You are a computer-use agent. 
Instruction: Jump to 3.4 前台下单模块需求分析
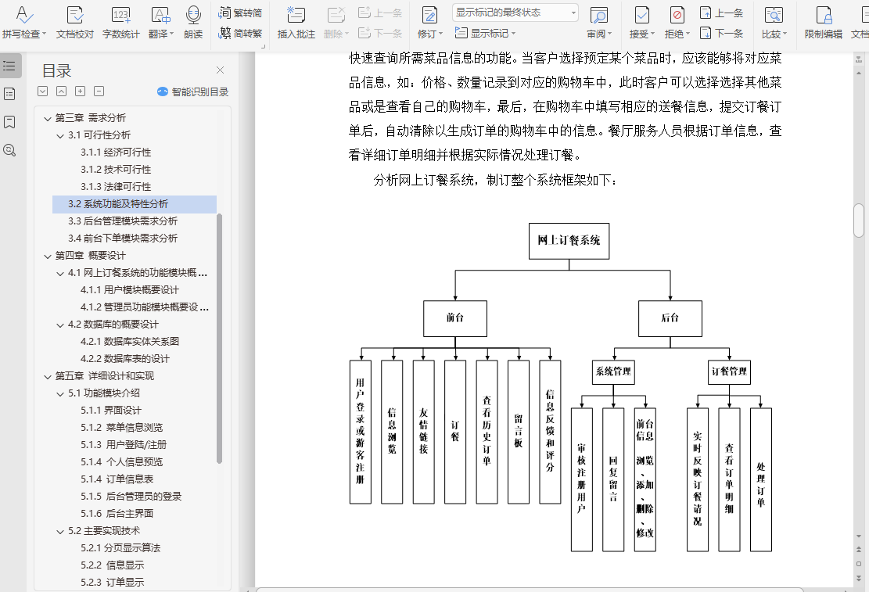point(123,238)
